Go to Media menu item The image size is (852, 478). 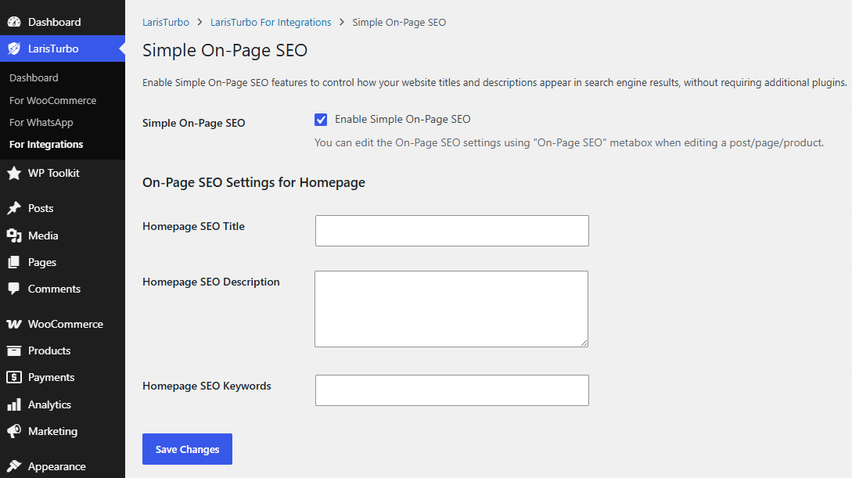click(x=63, y=235)
